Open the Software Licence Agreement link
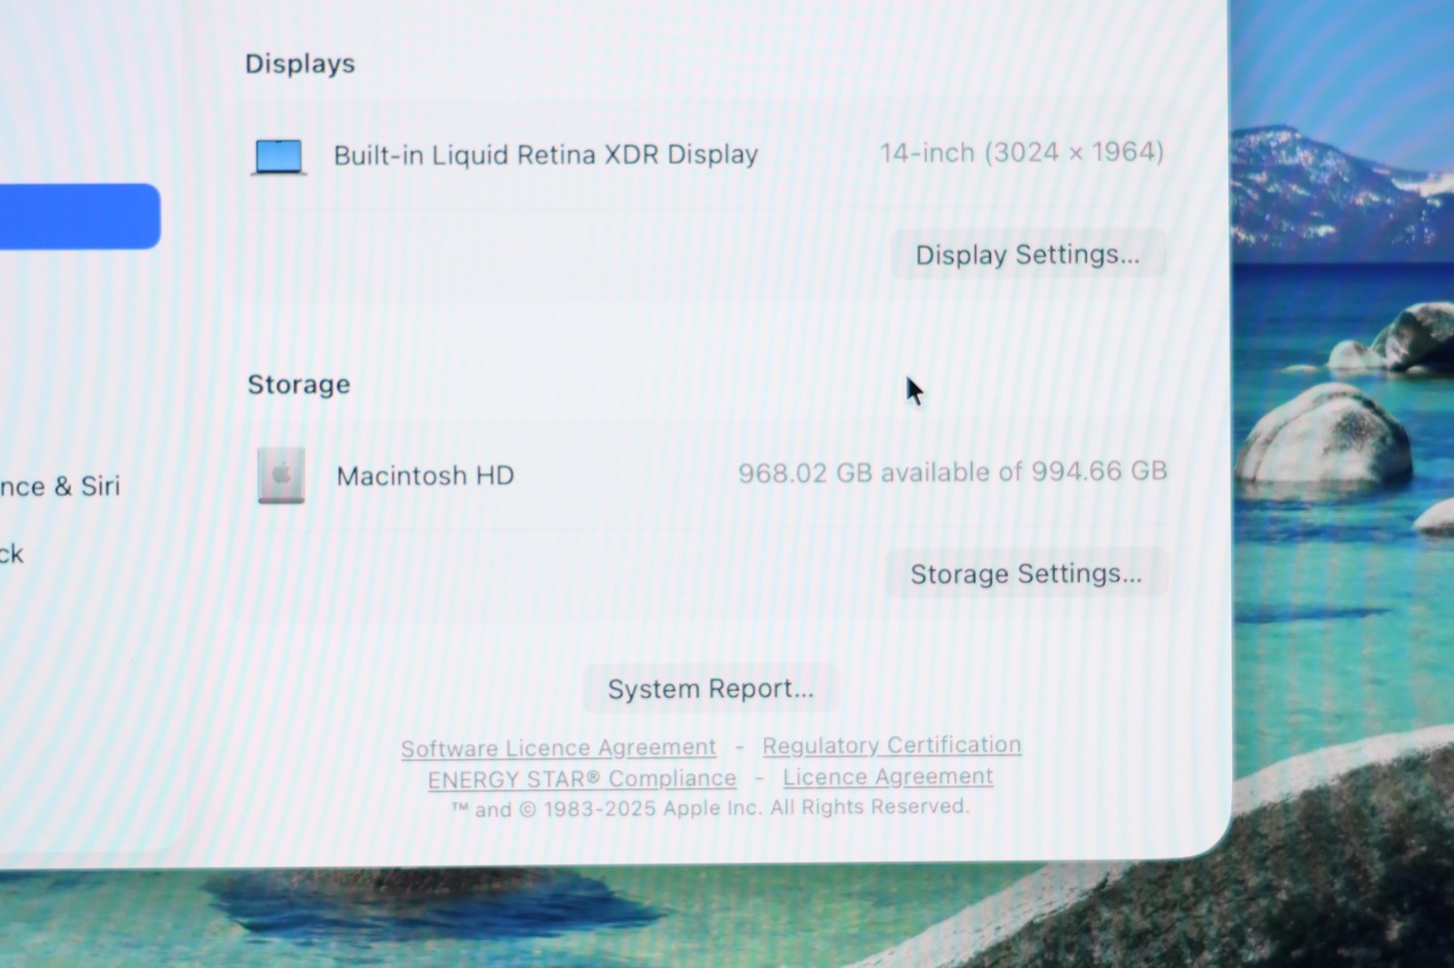Image resolution: width=1454 pixels, height=968 pixels. [x=558, y=748]
